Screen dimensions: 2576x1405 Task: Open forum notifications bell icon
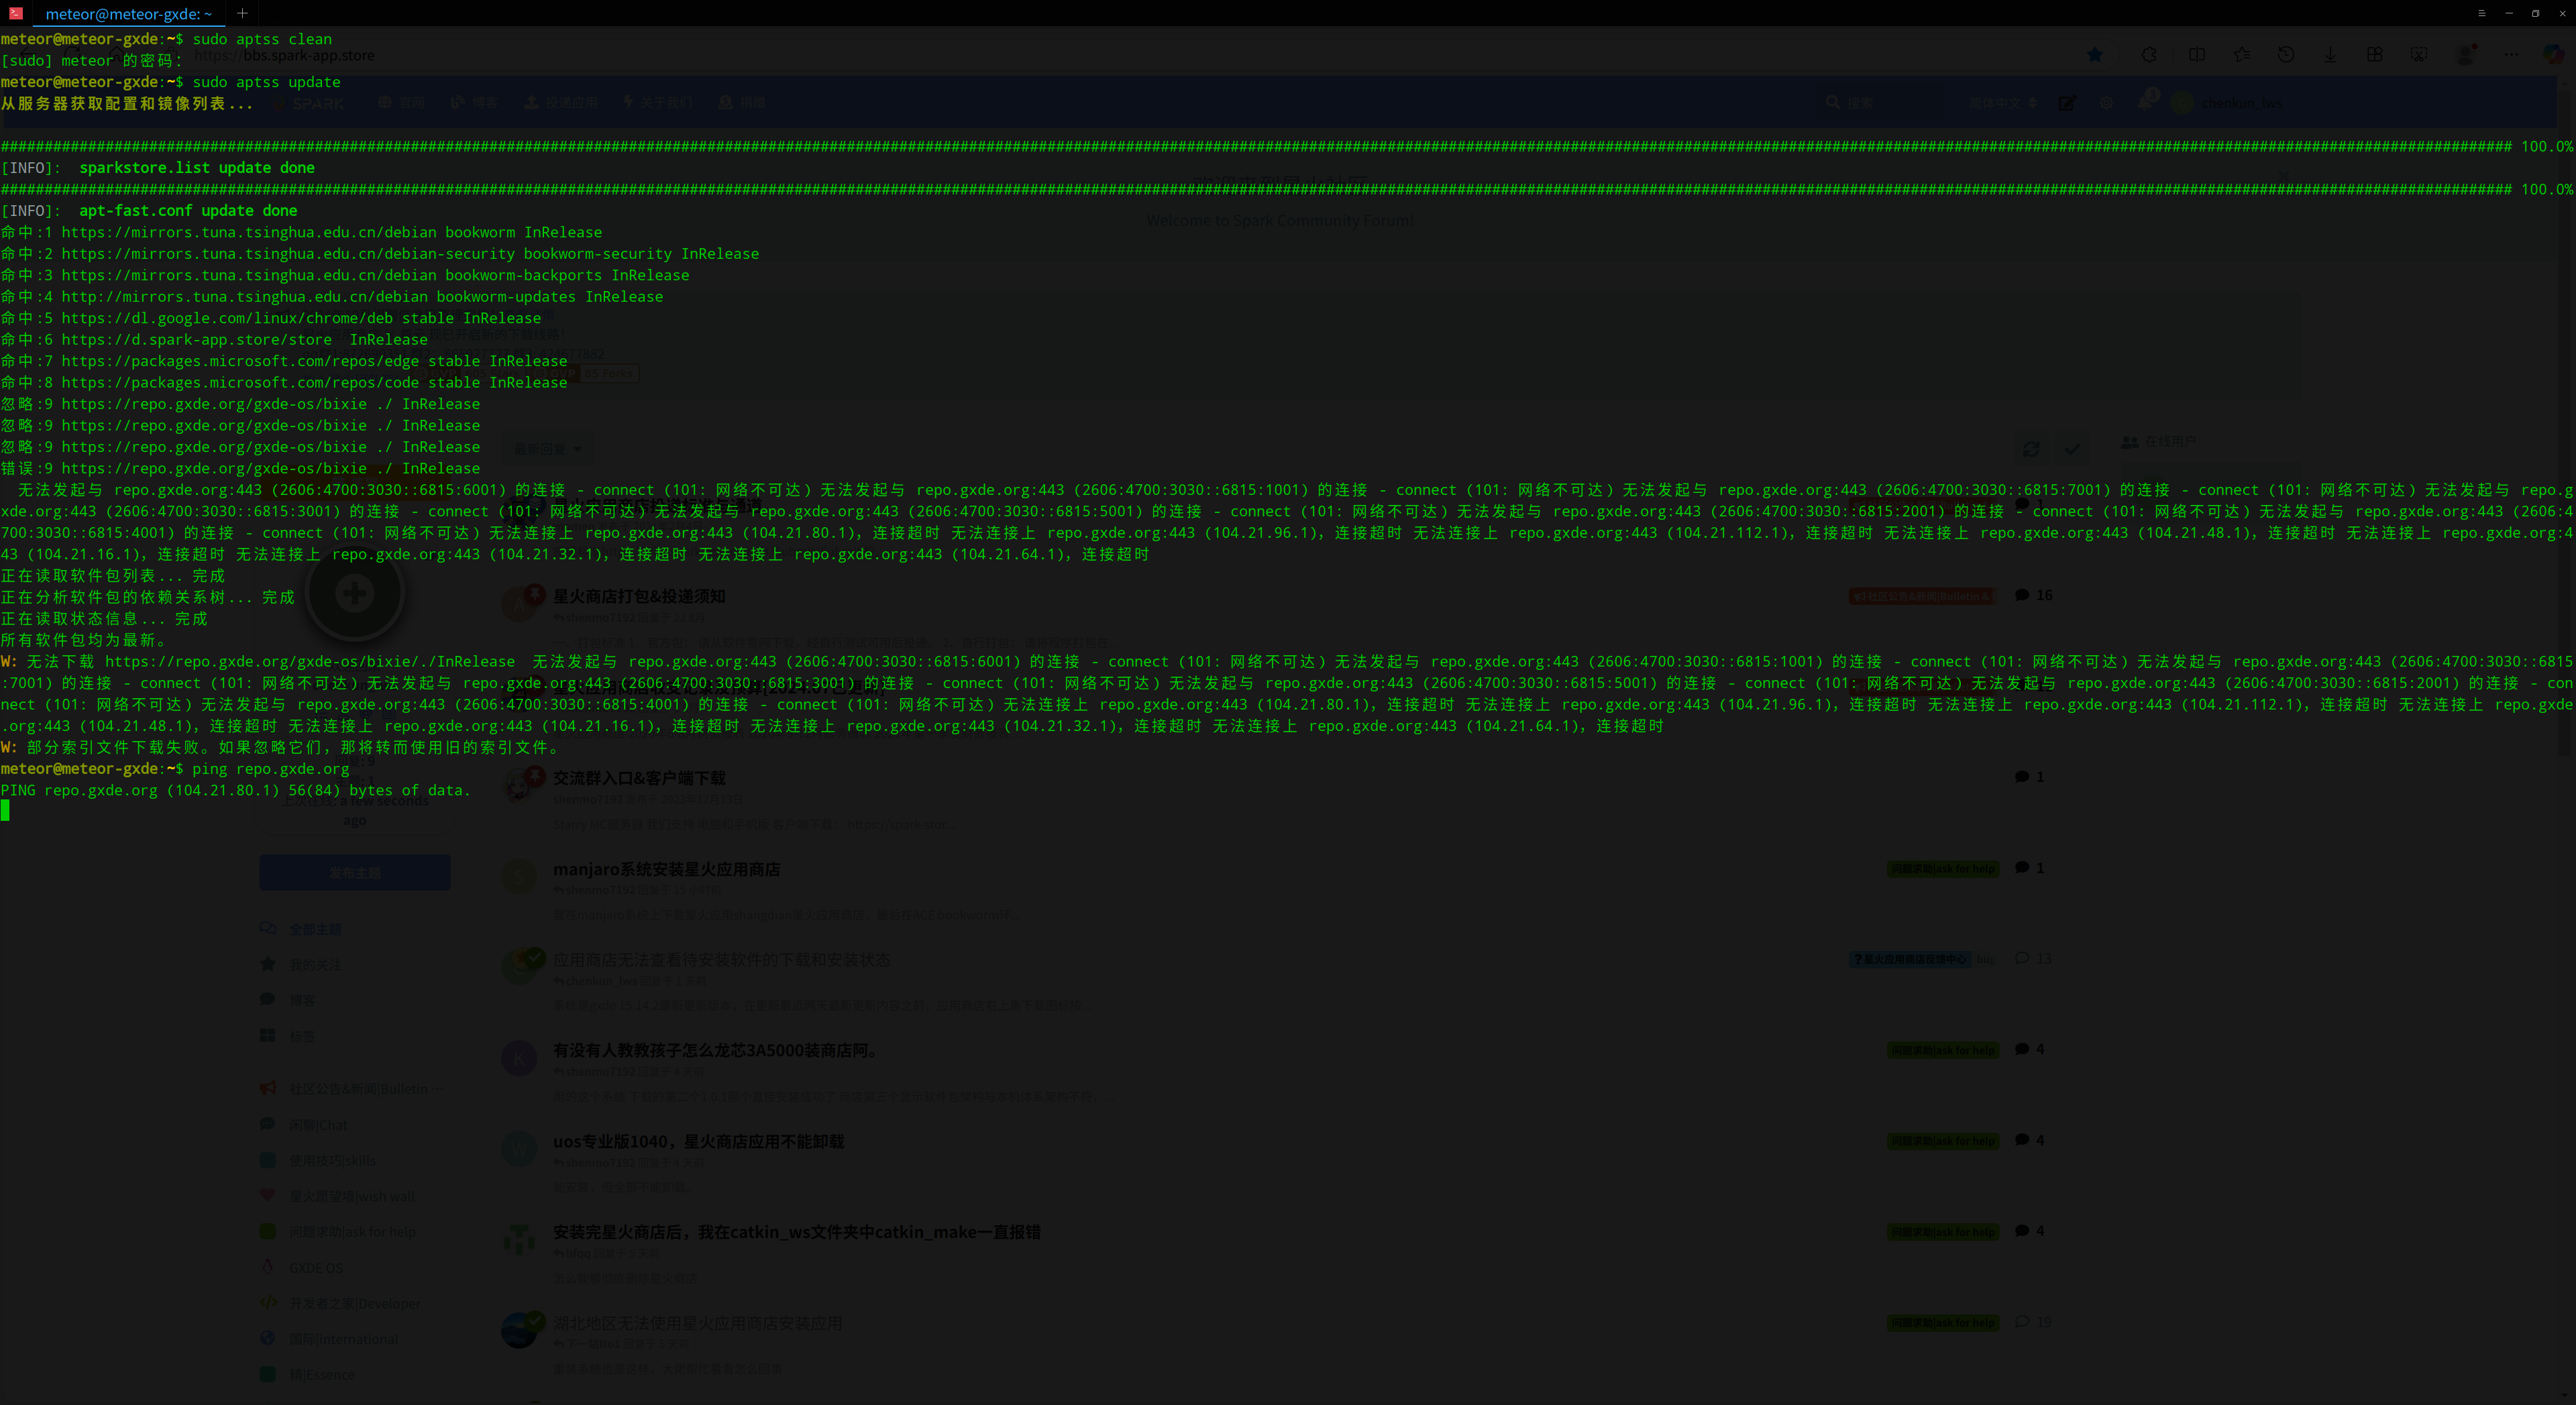(2145, 102)
